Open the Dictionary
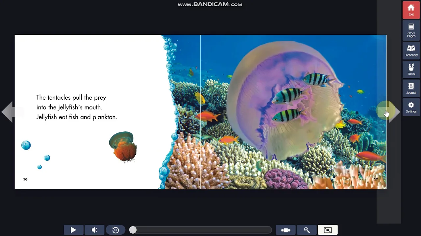 pos(411,50)
